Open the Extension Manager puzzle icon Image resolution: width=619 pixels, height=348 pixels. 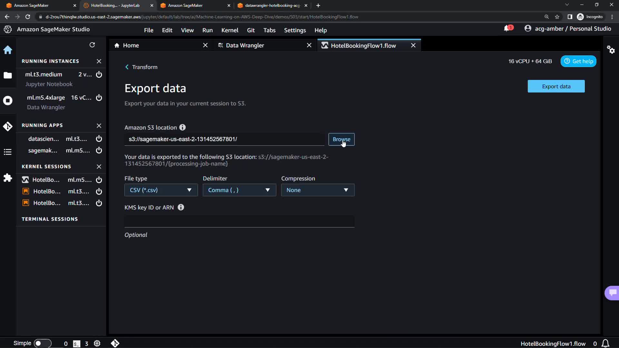(8, 178)
